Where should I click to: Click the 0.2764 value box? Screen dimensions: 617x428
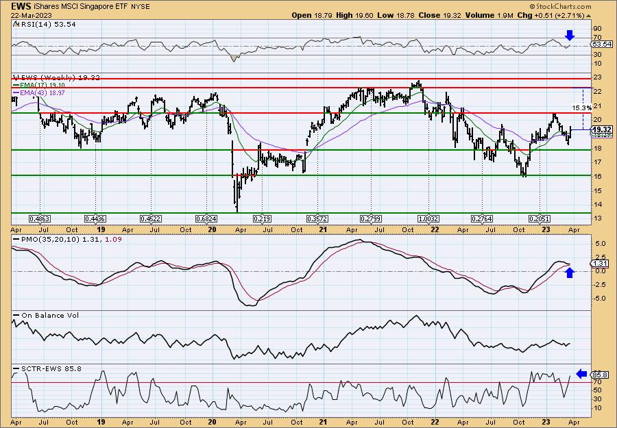pos(482,218)
